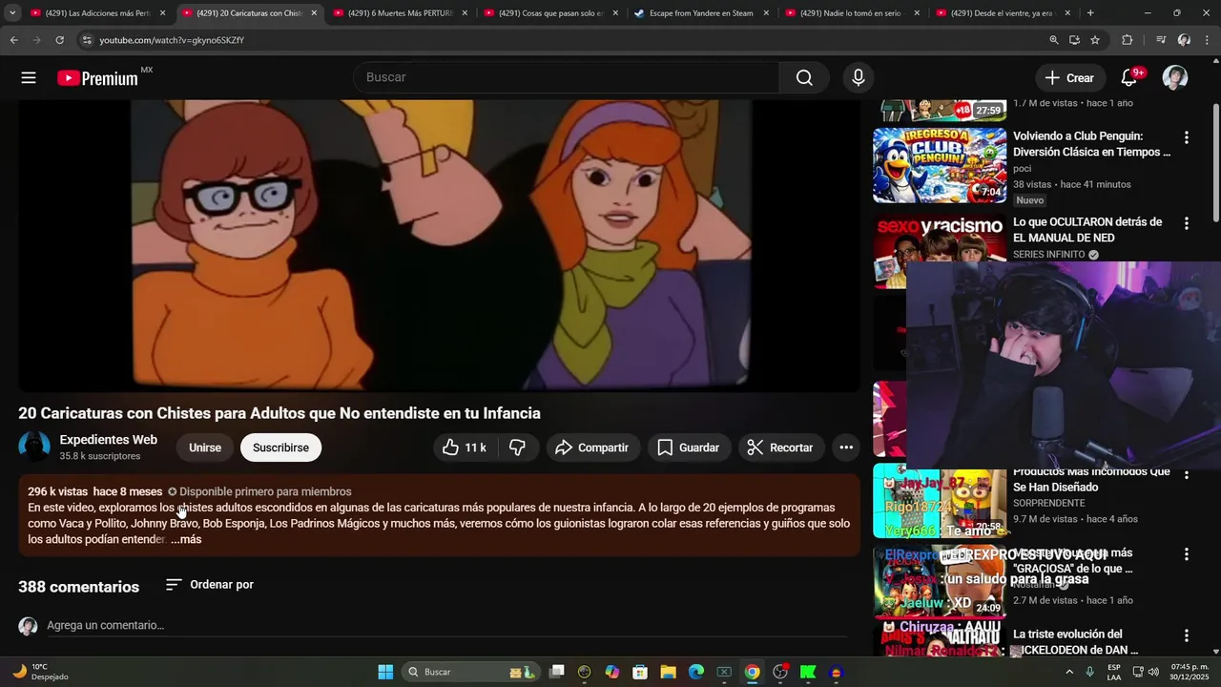Image resolution: width=1221 pixels, height=687 pixels.
Task: Click the Copilot icon in taskbar
Action: (x=612, y=672)
